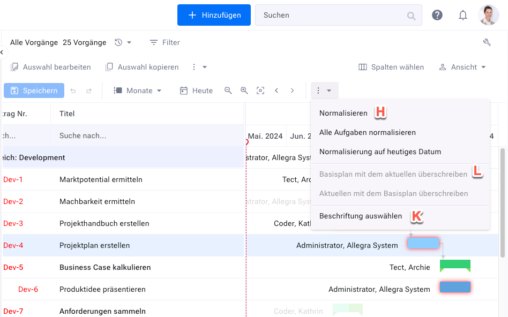The width and height of the screenshot is (508, 317).
Task: Select Normalisieren from the menu
Action: (343, 113)
